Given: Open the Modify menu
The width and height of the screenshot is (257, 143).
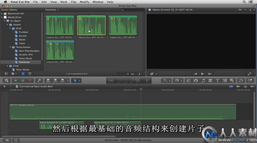Looking at the screenshot, I should pos(84,2).
